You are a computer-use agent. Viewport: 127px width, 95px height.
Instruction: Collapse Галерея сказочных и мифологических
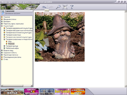pos(19,39)
